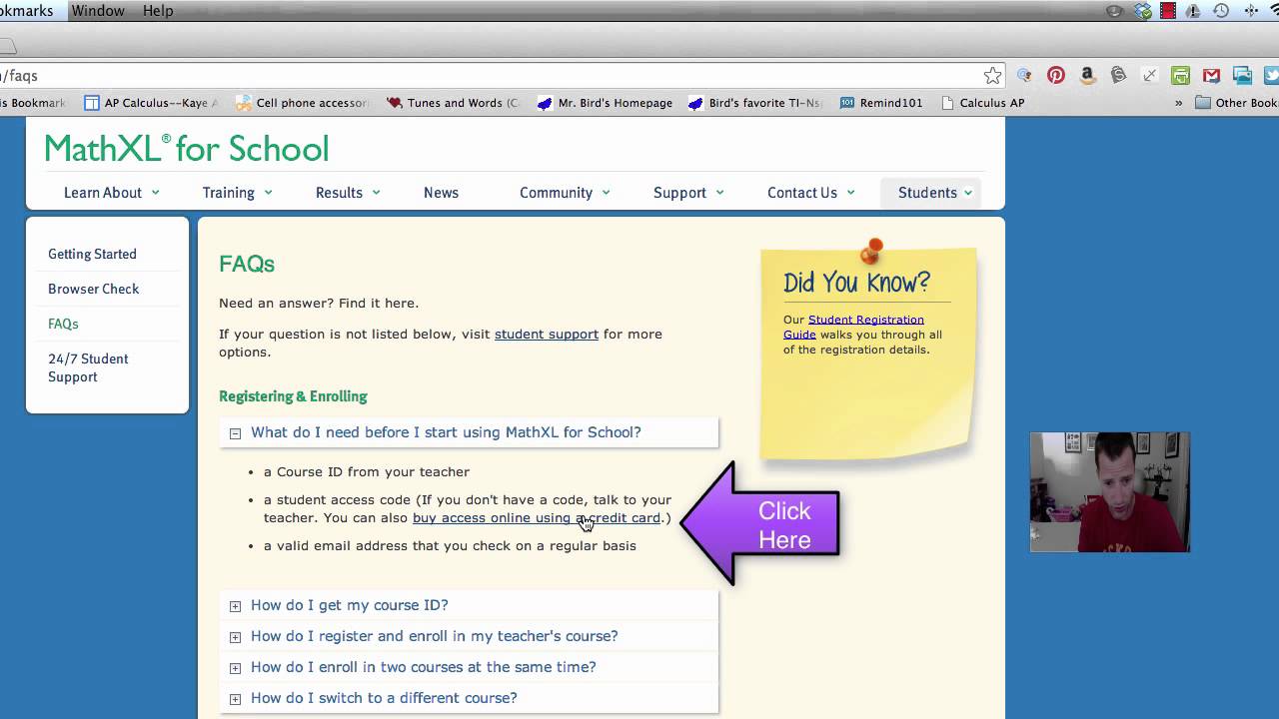Open the Window menu
This screenshot has width=1279, height=719.
tap(98, 11)
